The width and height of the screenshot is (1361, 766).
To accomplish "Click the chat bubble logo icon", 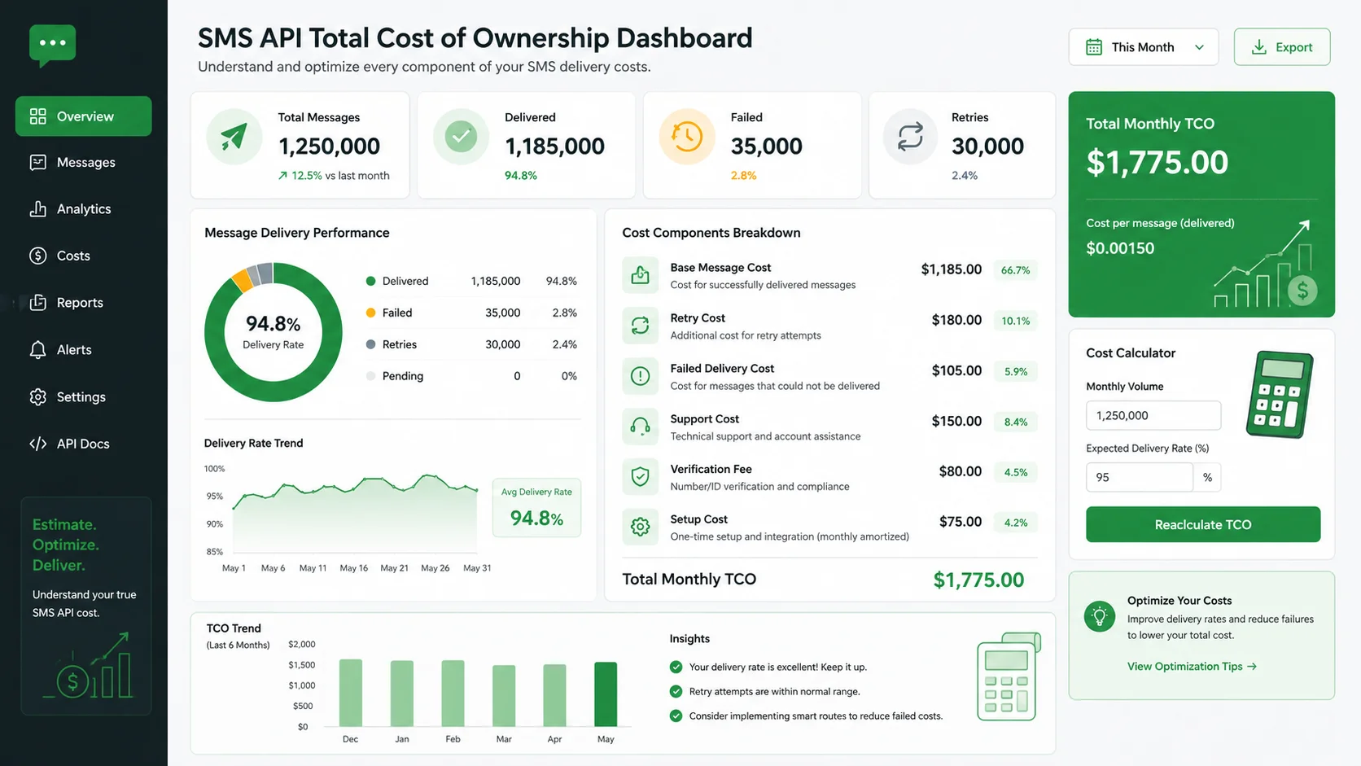I will click(x=53, y=45).
